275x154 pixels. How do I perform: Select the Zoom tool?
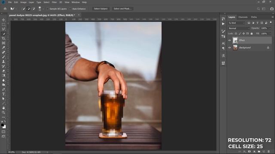click(3, 113)
